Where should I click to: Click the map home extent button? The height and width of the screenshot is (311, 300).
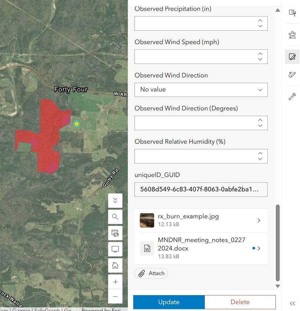coord(115,265)
